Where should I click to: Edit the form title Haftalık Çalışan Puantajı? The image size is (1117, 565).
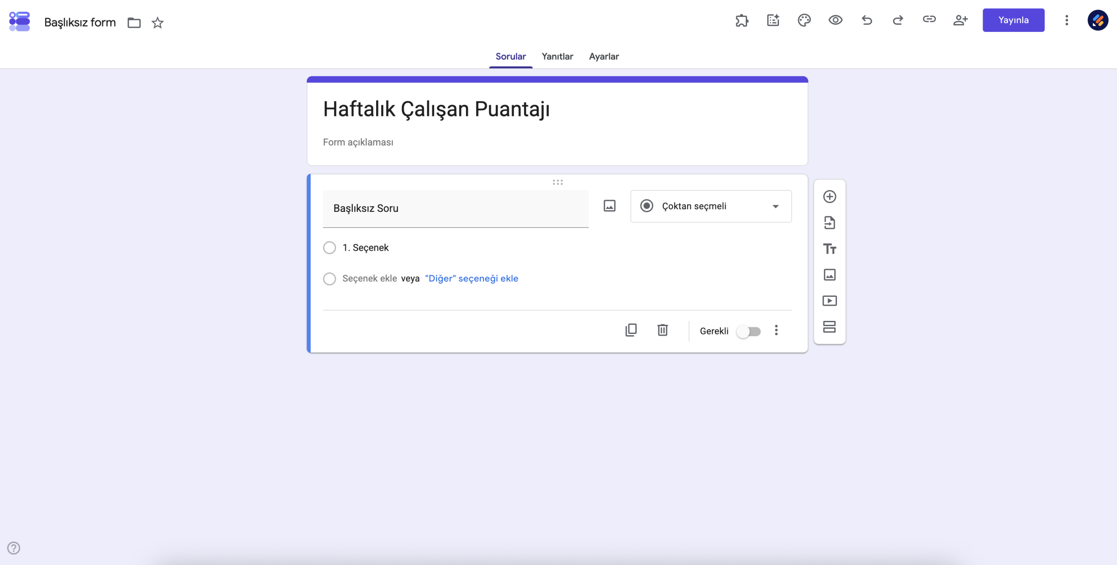pos(436,109)
